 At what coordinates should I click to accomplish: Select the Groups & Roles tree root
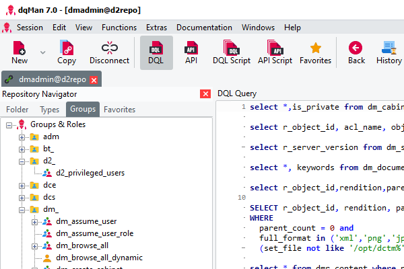tap(58, 124)
